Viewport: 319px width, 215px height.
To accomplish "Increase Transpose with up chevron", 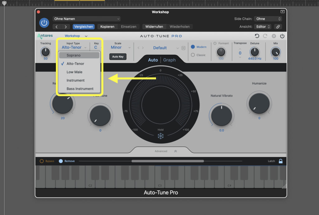I will 240,49.
